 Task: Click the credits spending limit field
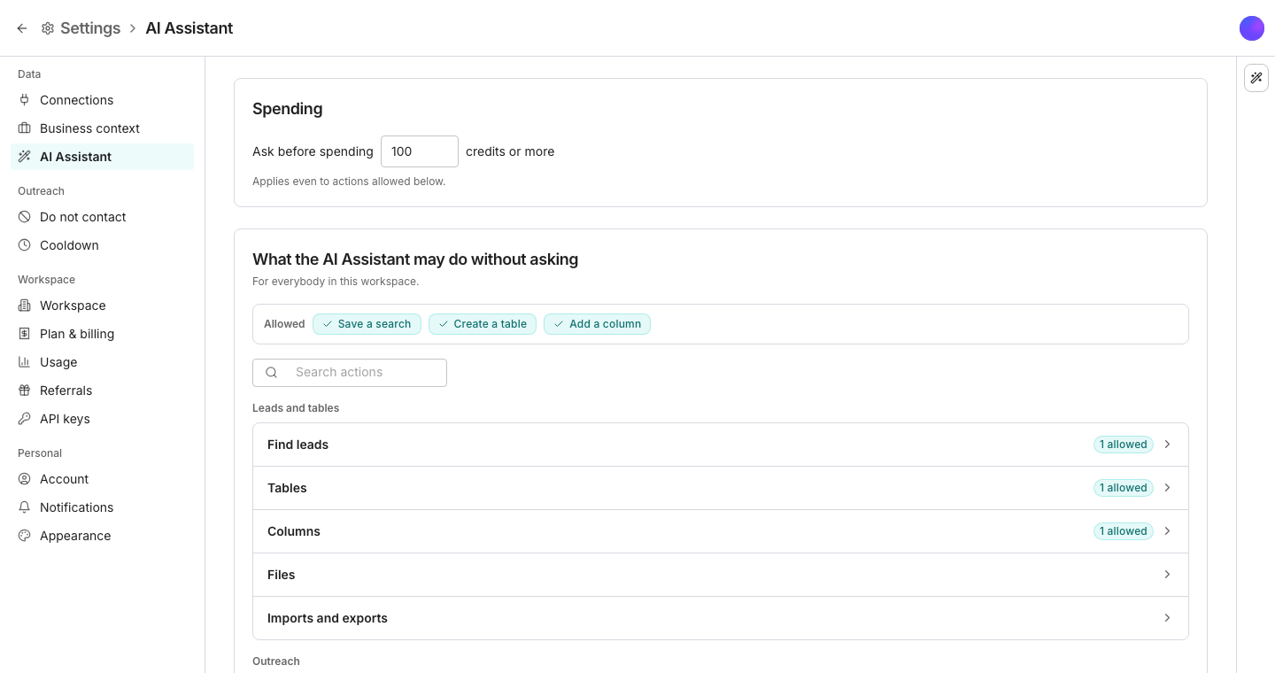coord(420,151)
